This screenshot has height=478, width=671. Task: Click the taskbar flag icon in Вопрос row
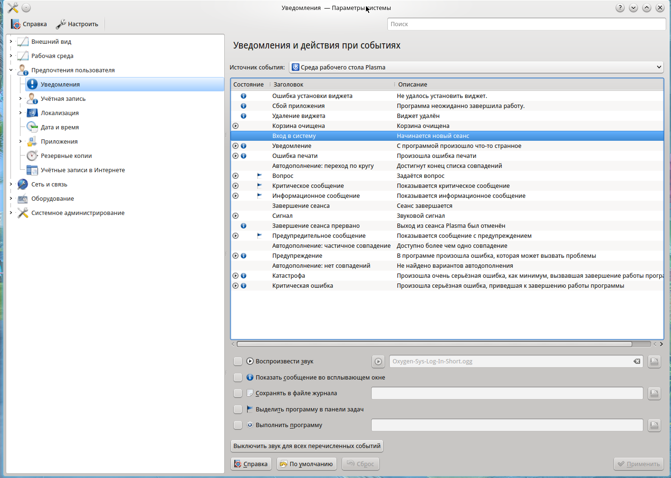coord(259,176)
